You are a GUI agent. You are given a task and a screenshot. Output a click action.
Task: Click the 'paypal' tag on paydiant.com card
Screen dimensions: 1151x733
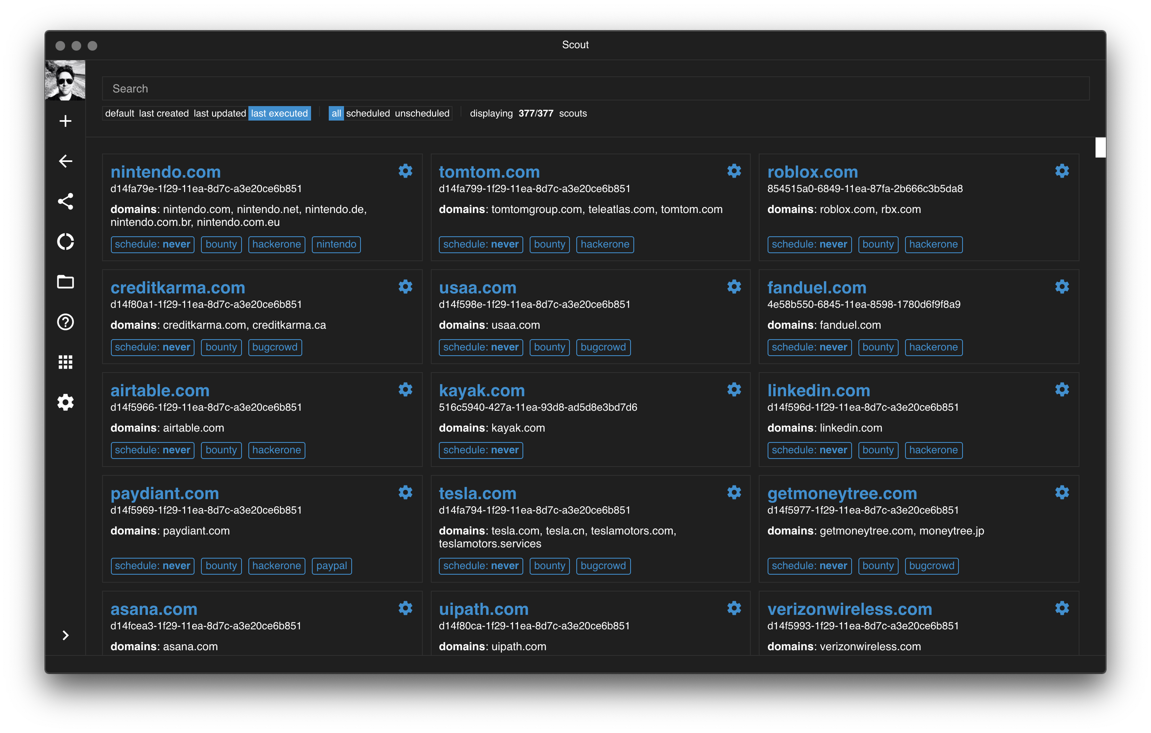click(x=331, y=566)
